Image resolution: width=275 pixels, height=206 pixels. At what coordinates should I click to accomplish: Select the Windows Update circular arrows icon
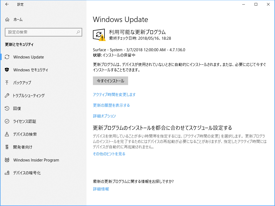coord(7,57)
